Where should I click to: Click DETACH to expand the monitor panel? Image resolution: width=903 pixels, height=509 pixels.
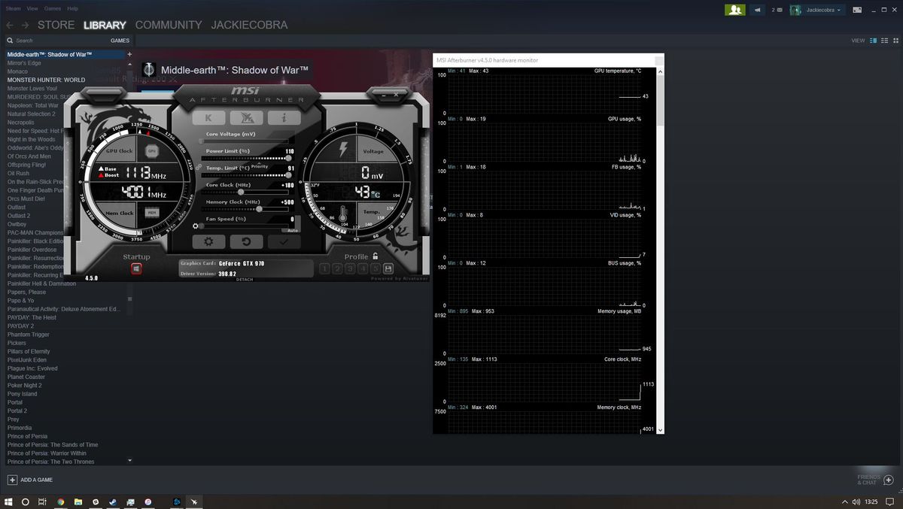[245, 279]
